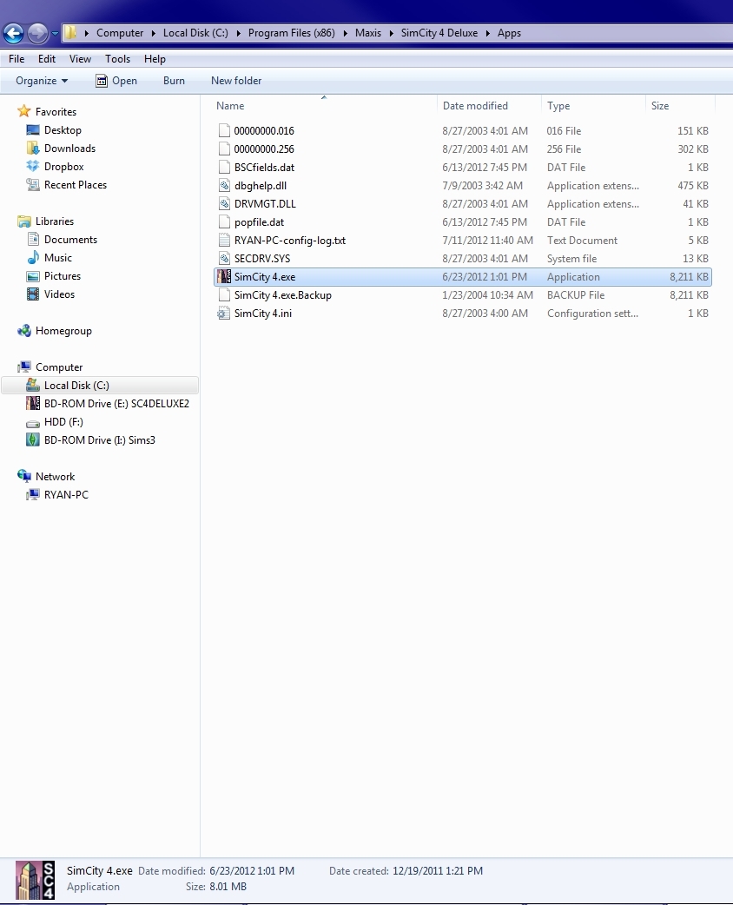Click the Documents library icon
The height and width of the screenshot is (905, 733).
[x=33, y=239]
